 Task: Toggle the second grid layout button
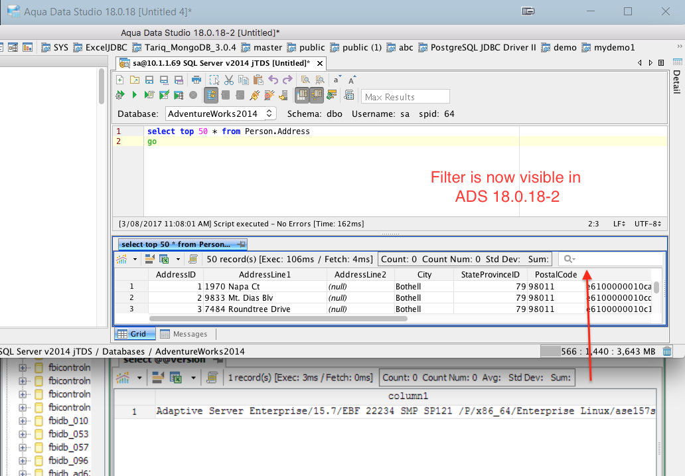(x=317, y=95)
